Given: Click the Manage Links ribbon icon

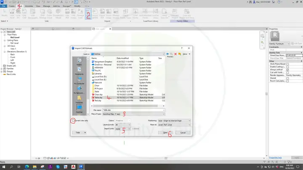Looking at the screenshot, I should click(x=80, y=13).
